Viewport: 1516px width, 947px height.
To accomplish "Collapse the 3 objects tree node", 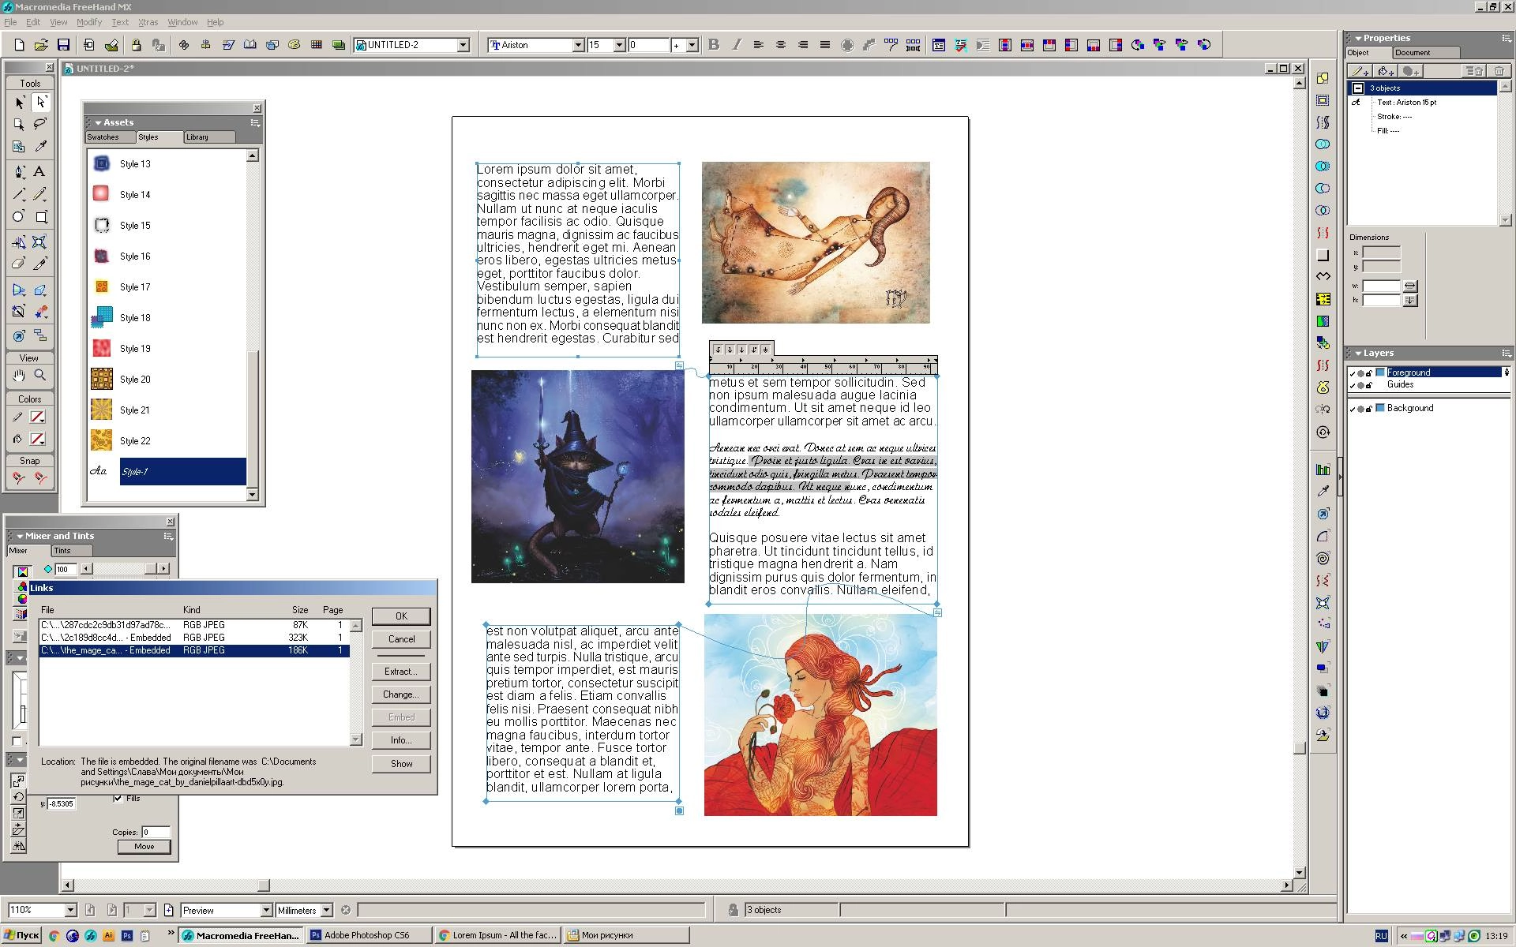I will 1358,88.
